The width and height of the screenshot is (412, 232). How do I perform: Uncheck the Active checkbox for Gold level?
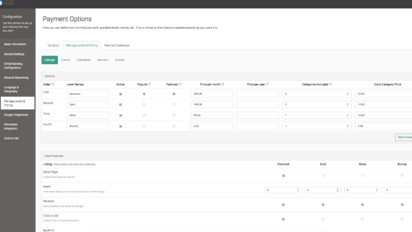[121, 105]
